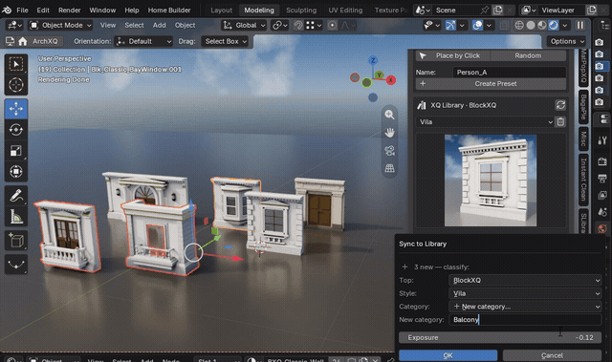Screen dimensions: 612x362
Task: Select the Annotate pencil tool
Action: click(x=15, y=196)
